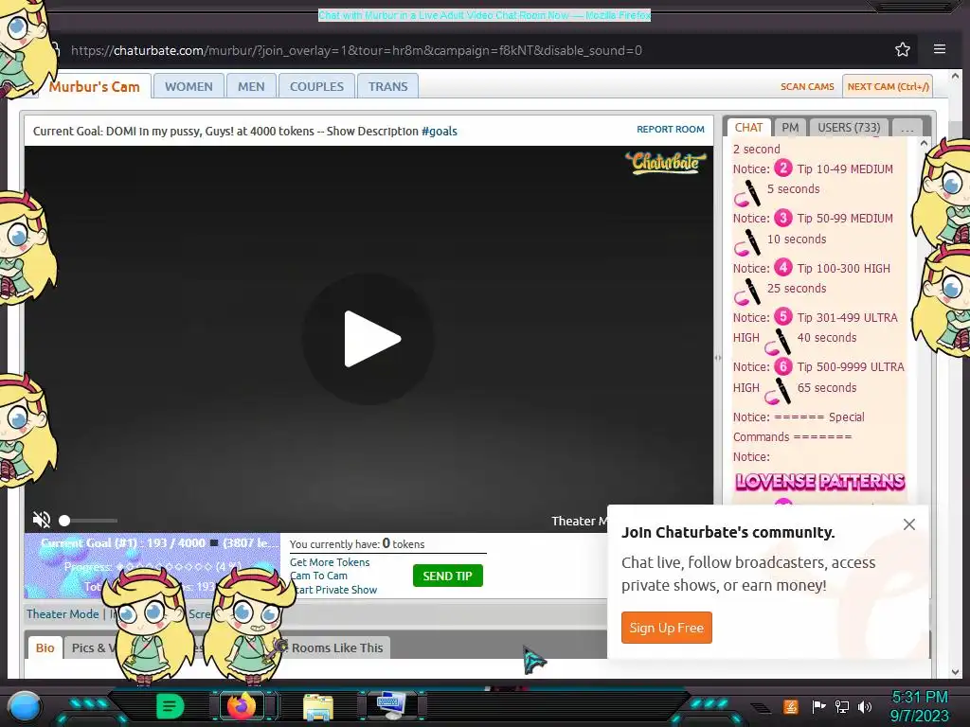
Task: Click the #goals hashtag link
Action: (440, 131)
